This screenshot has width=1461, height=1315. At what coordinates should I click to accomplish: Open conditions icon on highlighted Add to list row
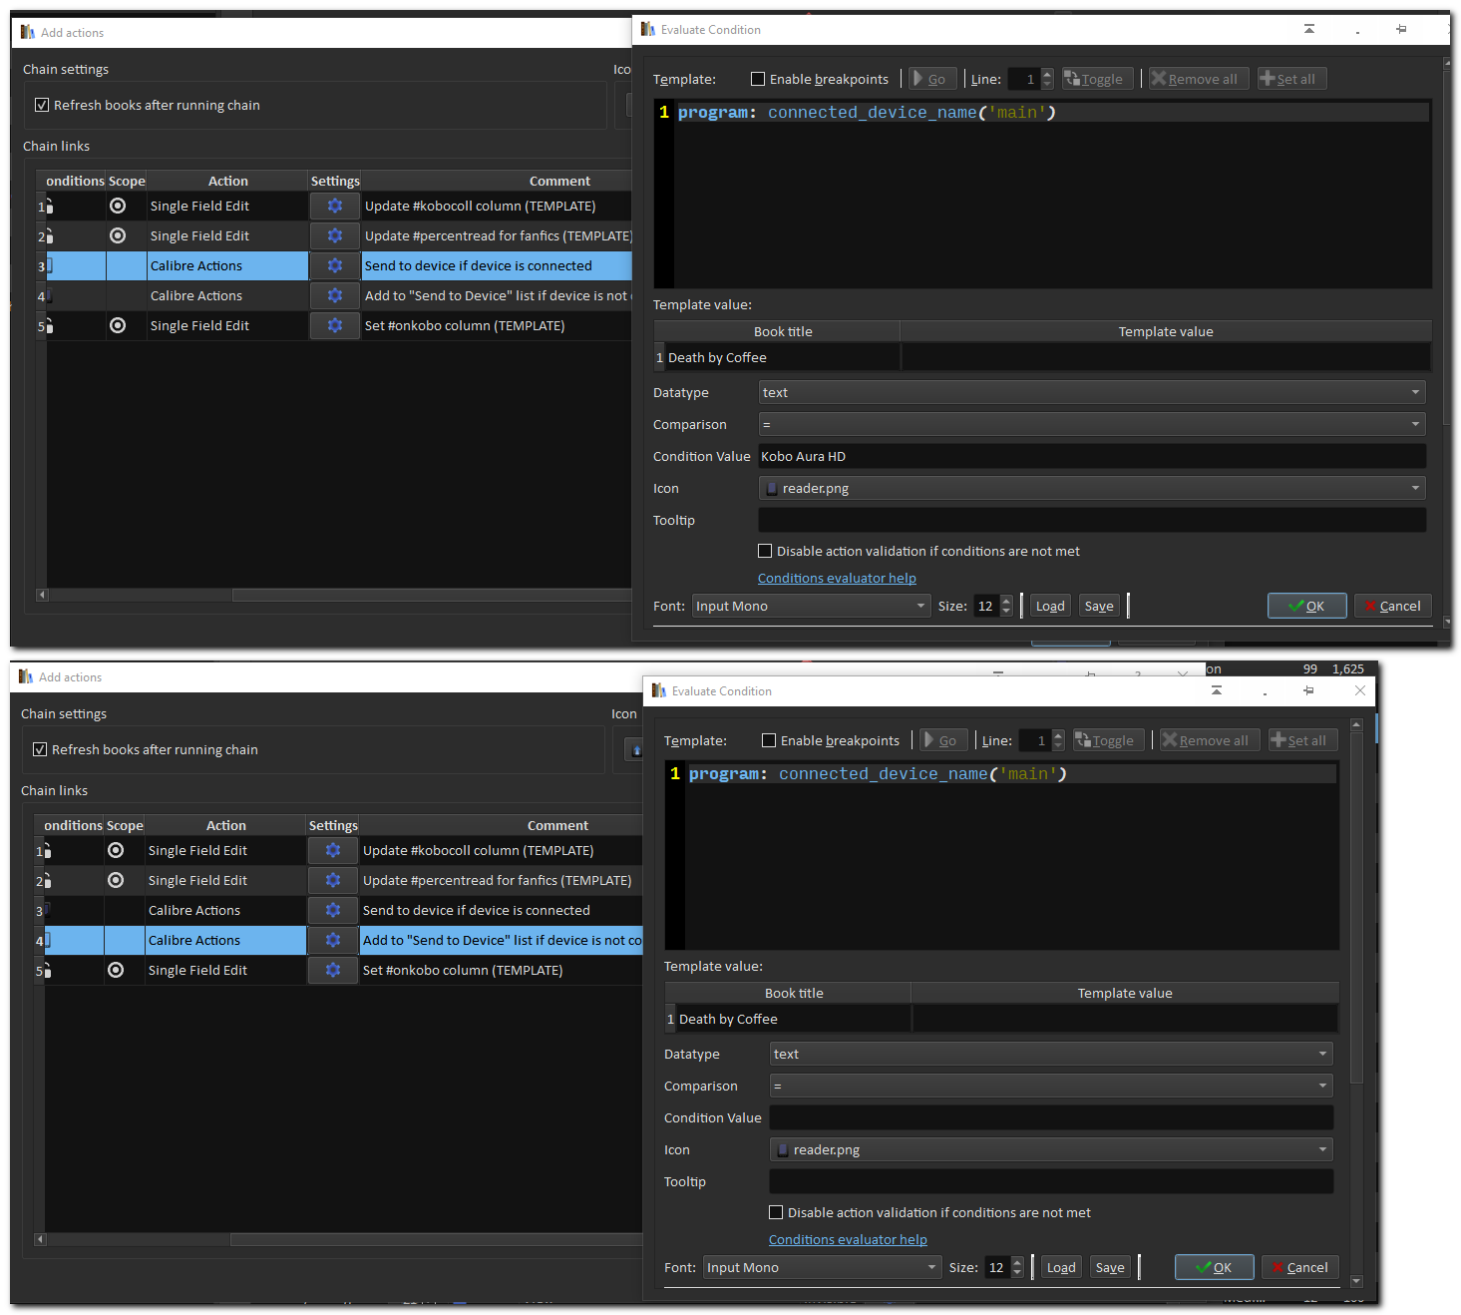click(x=47, y=941)
